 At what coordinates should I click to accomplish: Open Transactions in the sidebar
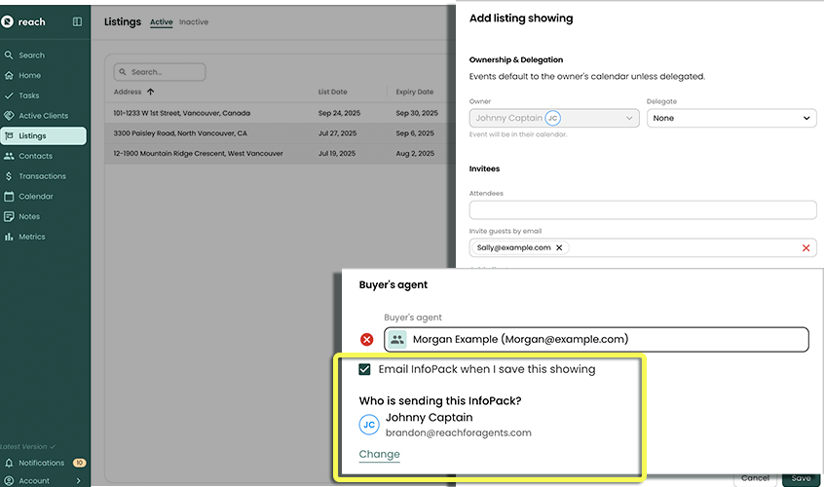coord(42,176)
